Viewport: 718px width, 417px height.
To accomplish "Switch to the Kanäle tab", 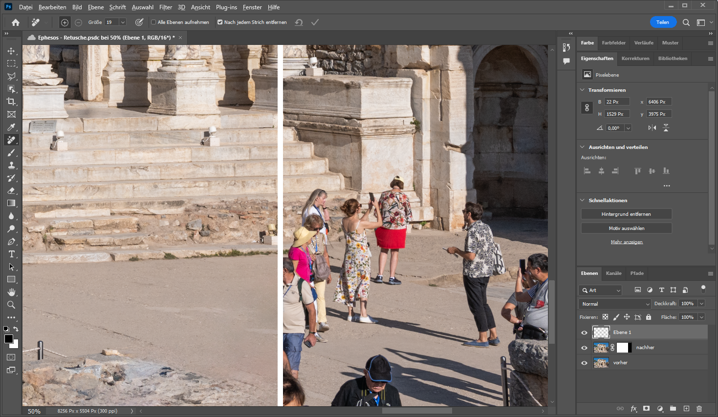I will (x=613, y=273).
